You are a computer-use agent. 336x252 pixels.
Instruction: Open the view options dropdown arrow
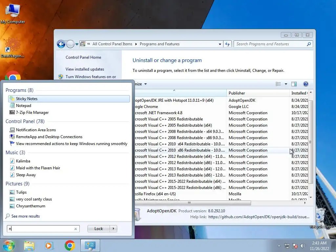point(286,84)
